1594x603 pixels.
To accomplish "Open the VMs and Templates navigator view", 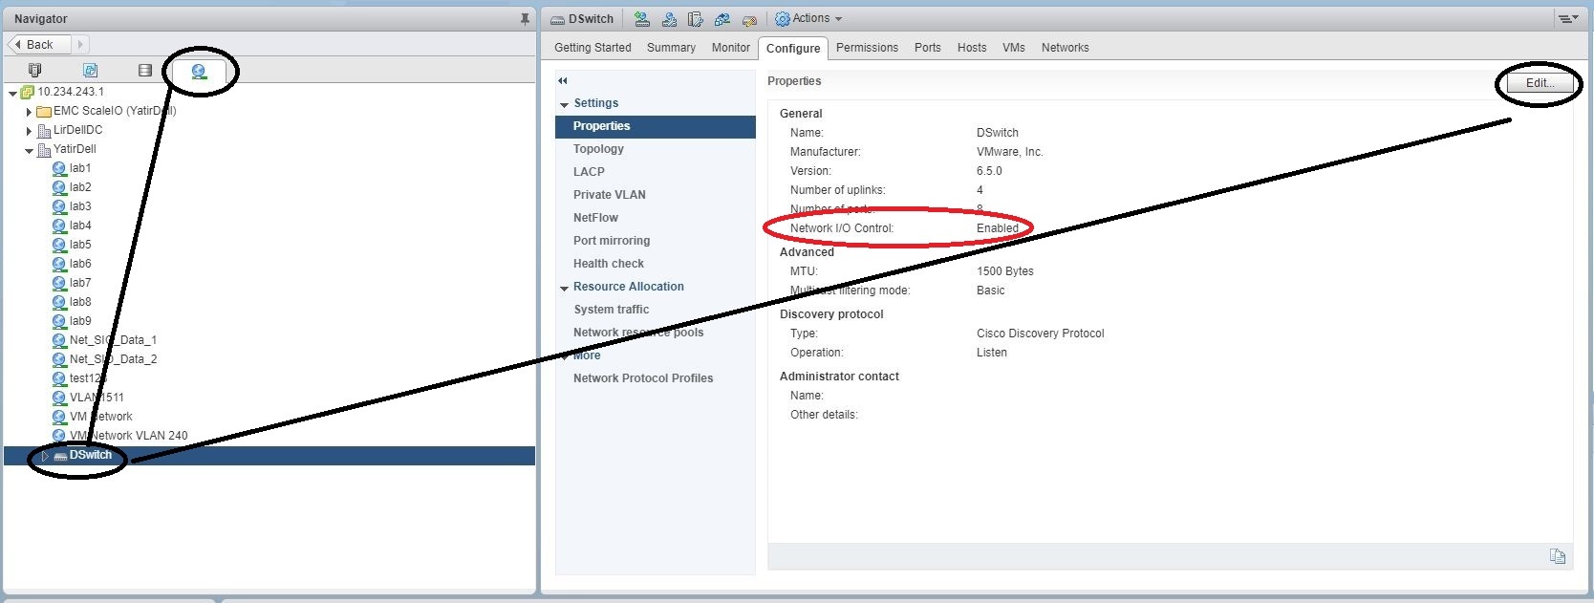I will [x=90, y=70].
